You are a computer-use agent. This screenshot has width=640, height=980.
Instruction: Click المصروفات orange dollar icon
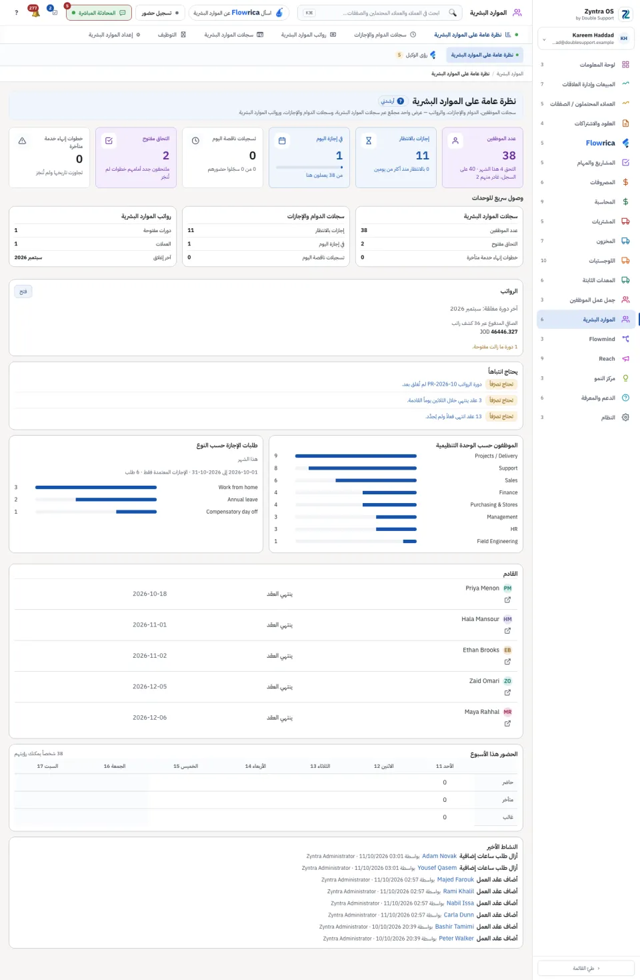(x=625, y=182)
